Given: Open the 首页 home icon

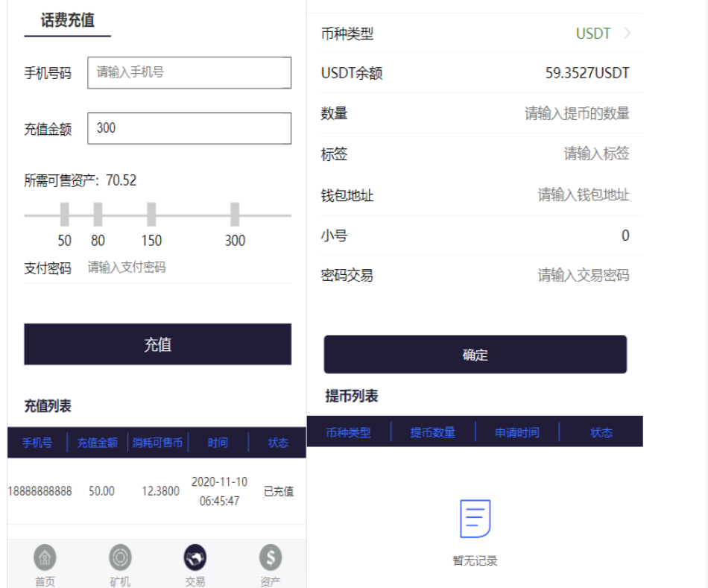Looking at the screenshot, I should click(x=45, y=557).
